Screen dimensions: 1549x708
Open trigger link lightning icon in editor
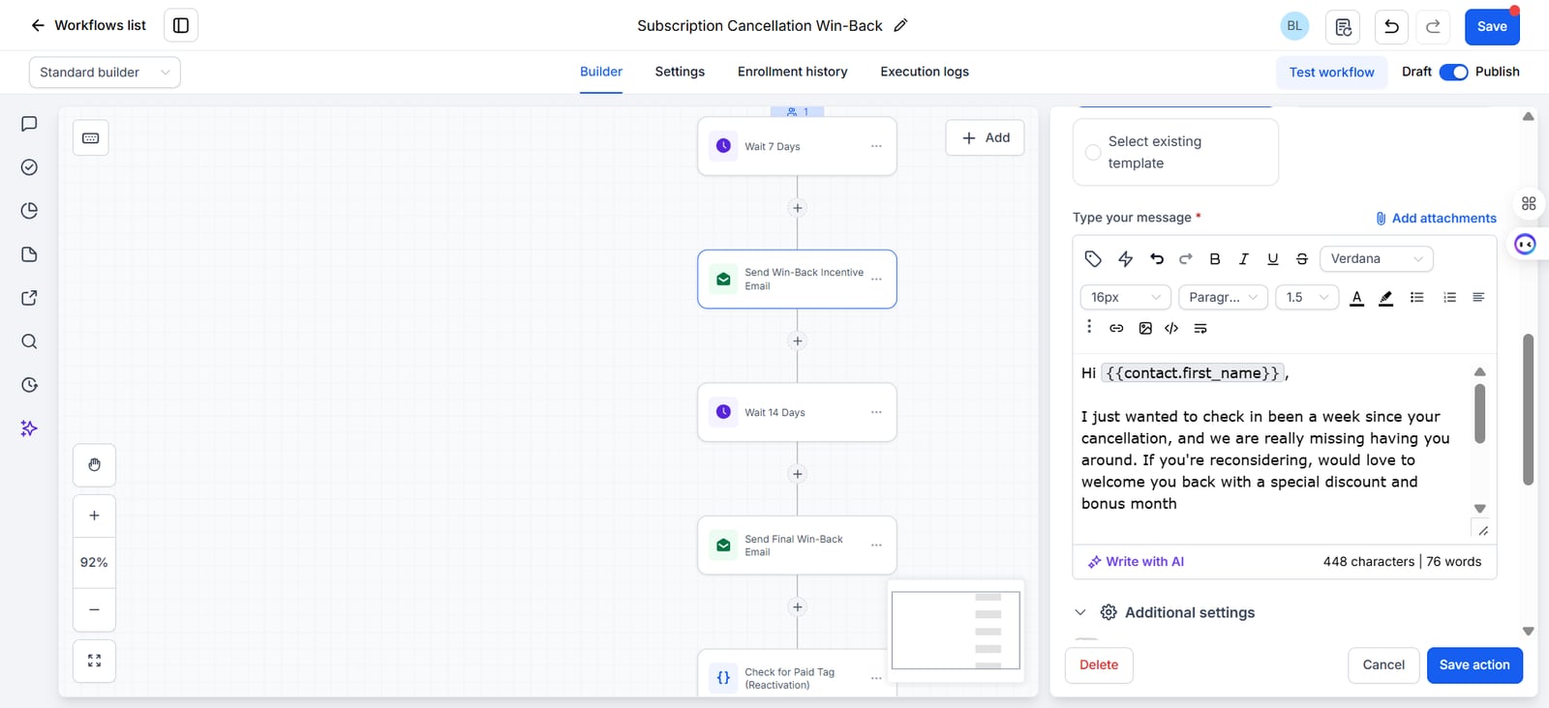pos(1125,258)
